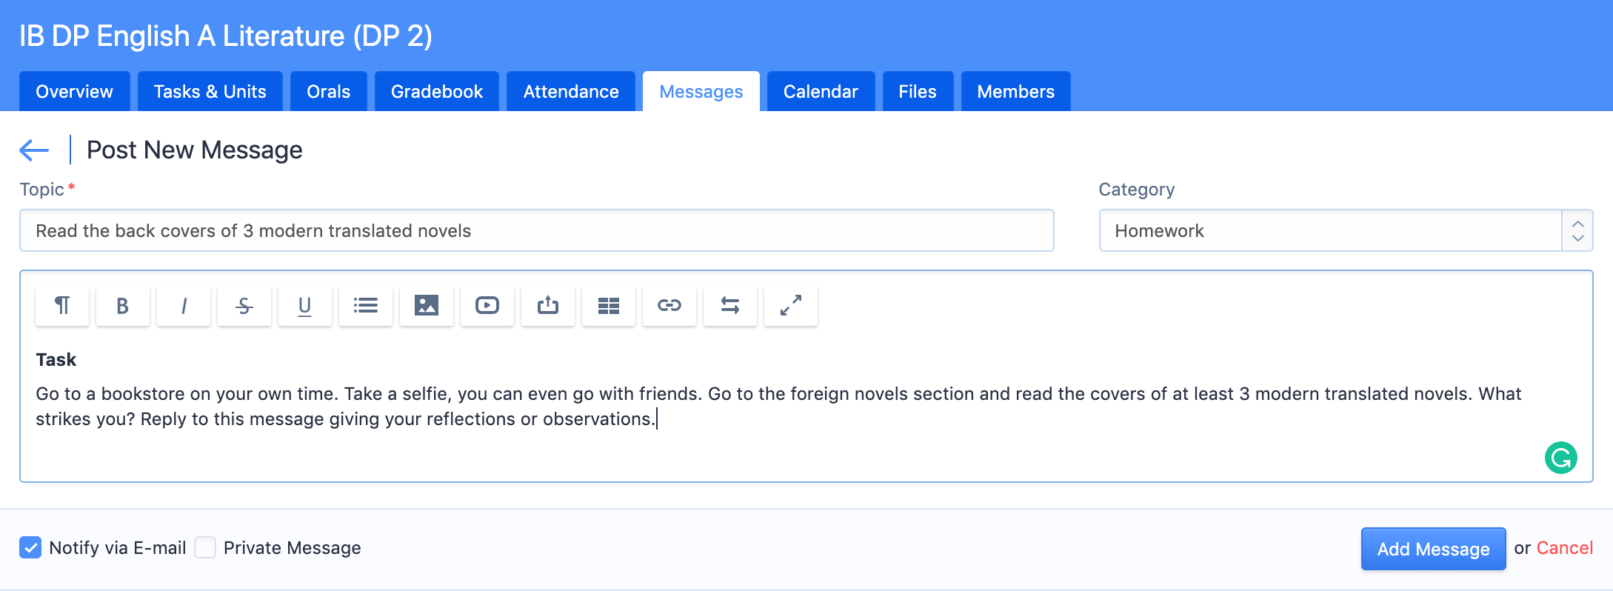Click the class title IB DP English A Literature
The width and height of the screenshot is (1613, 591).
[x=226, y=36]
